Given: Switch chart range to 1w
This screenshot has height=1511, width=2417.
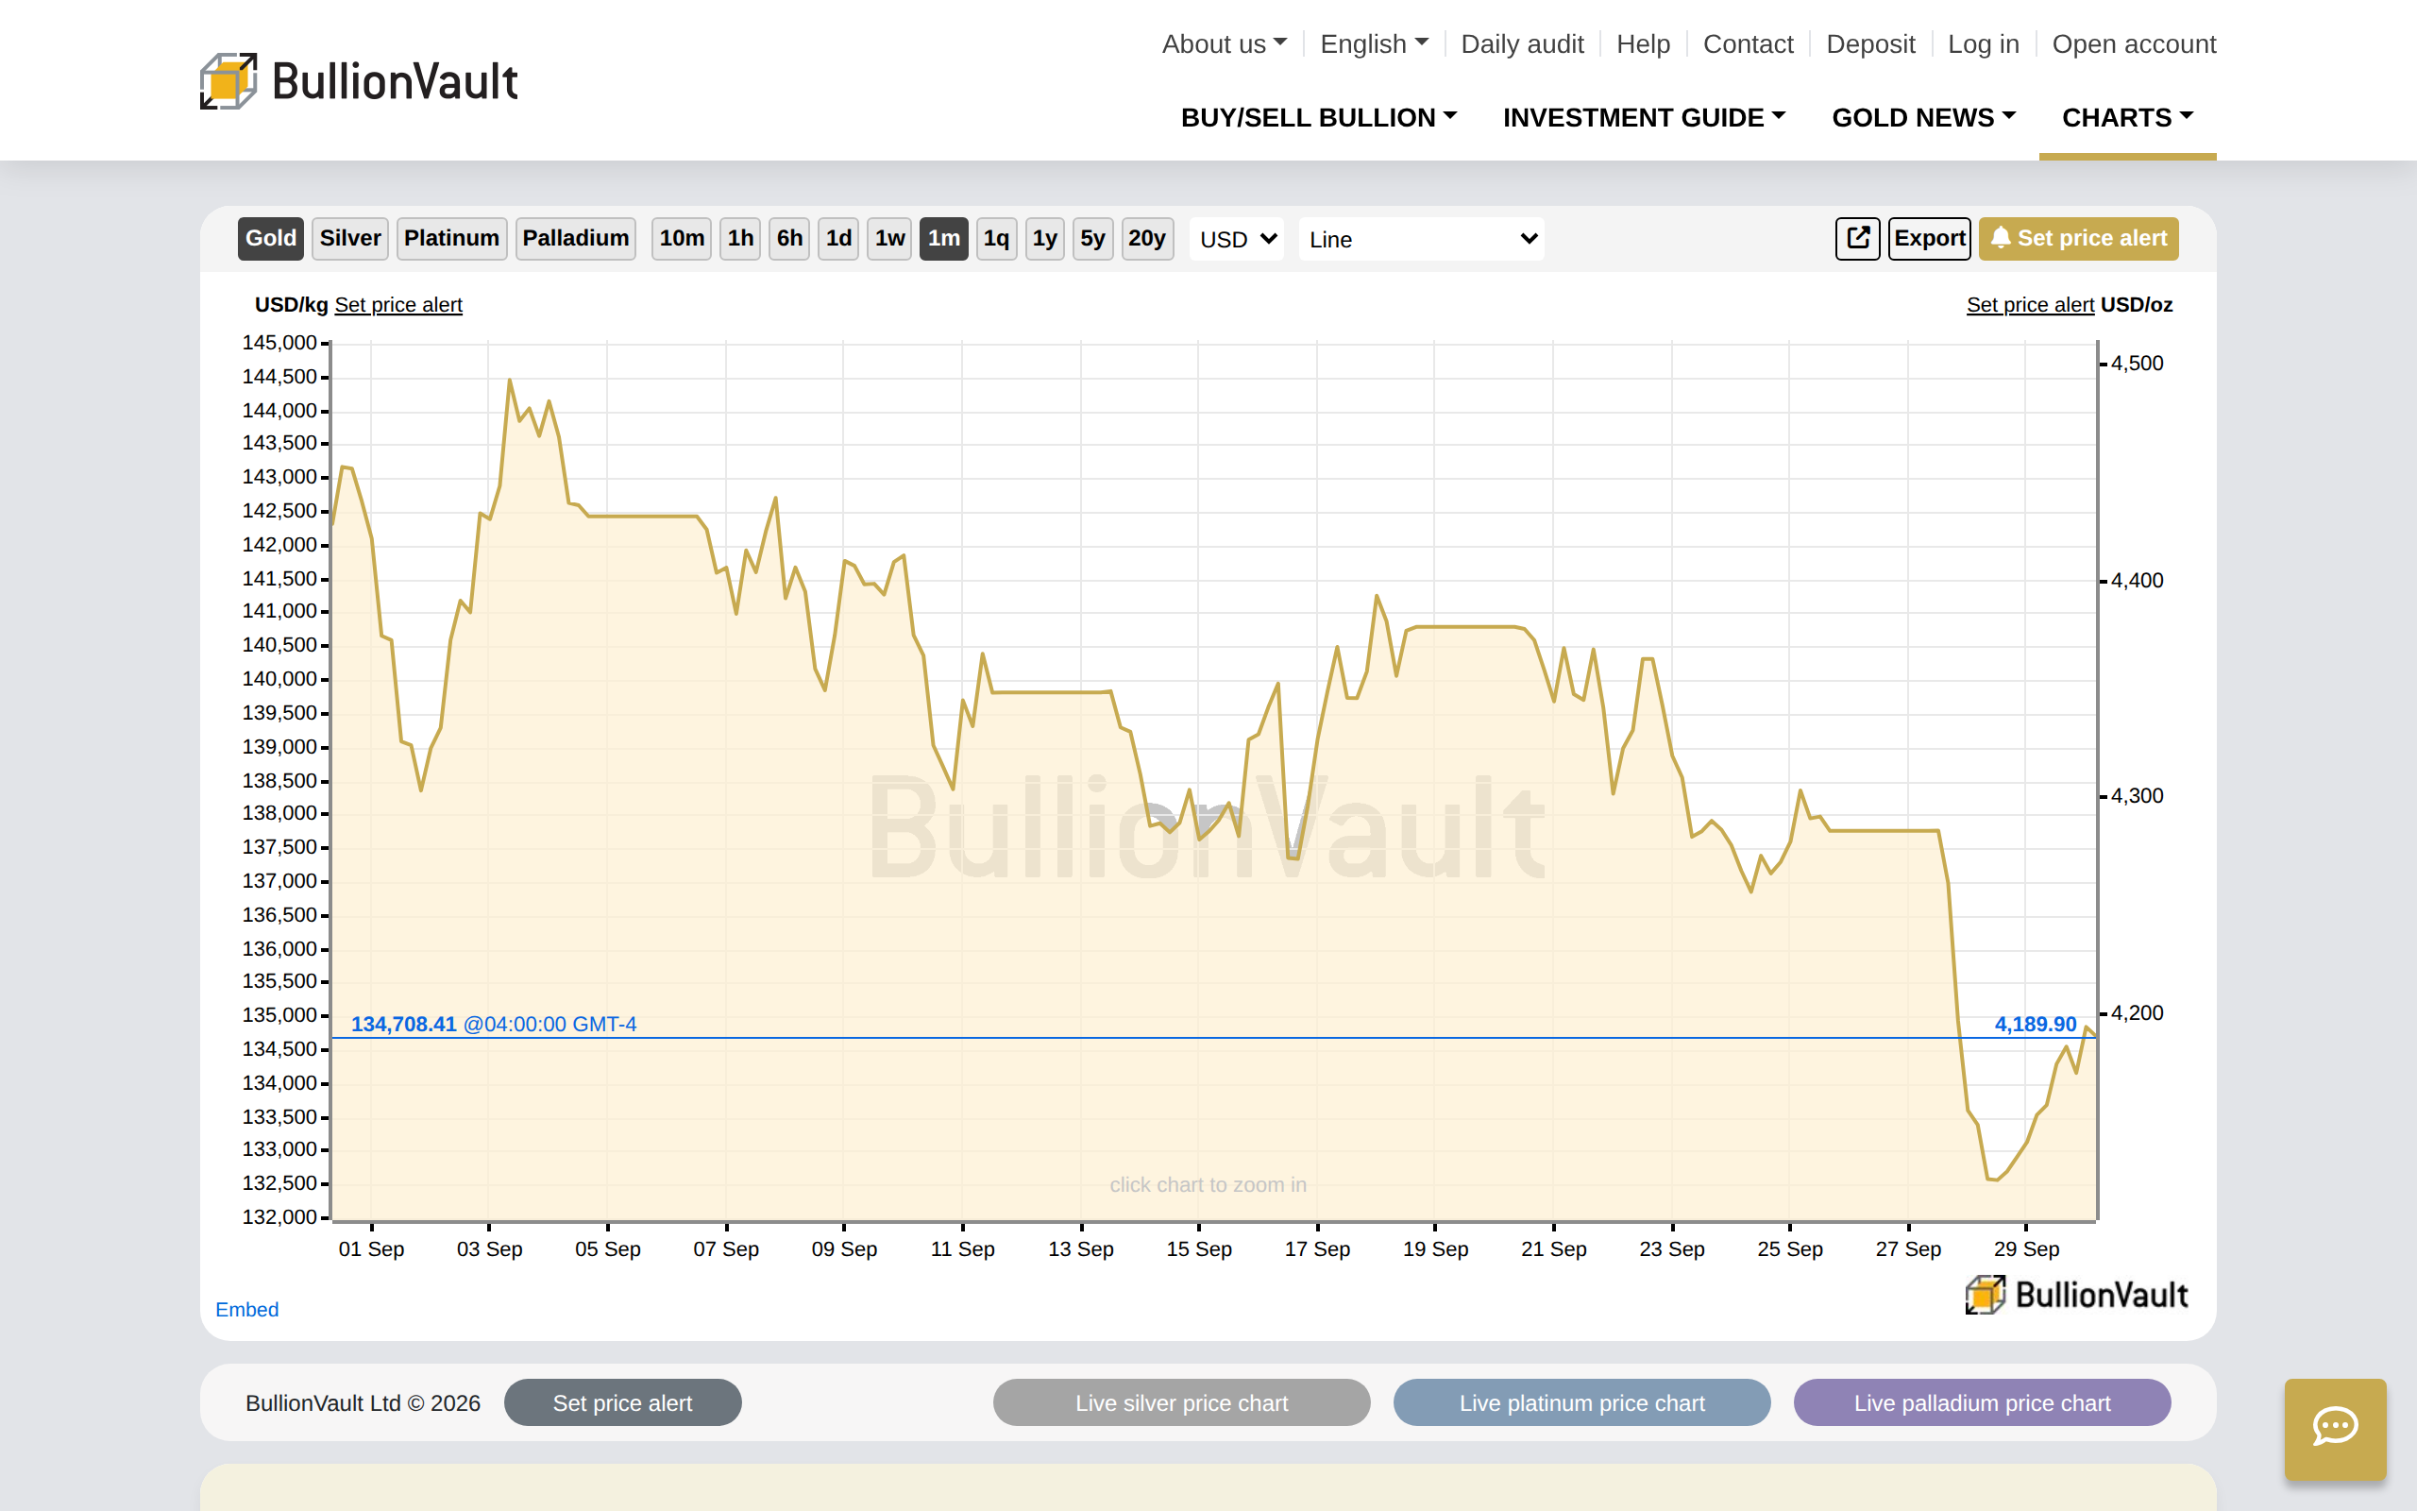Looking at the screenshot, I should [888, 238].
